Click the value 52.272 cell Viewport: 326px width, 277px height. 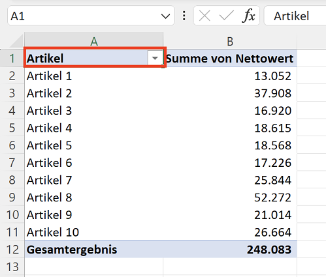[x=230, y=197]
